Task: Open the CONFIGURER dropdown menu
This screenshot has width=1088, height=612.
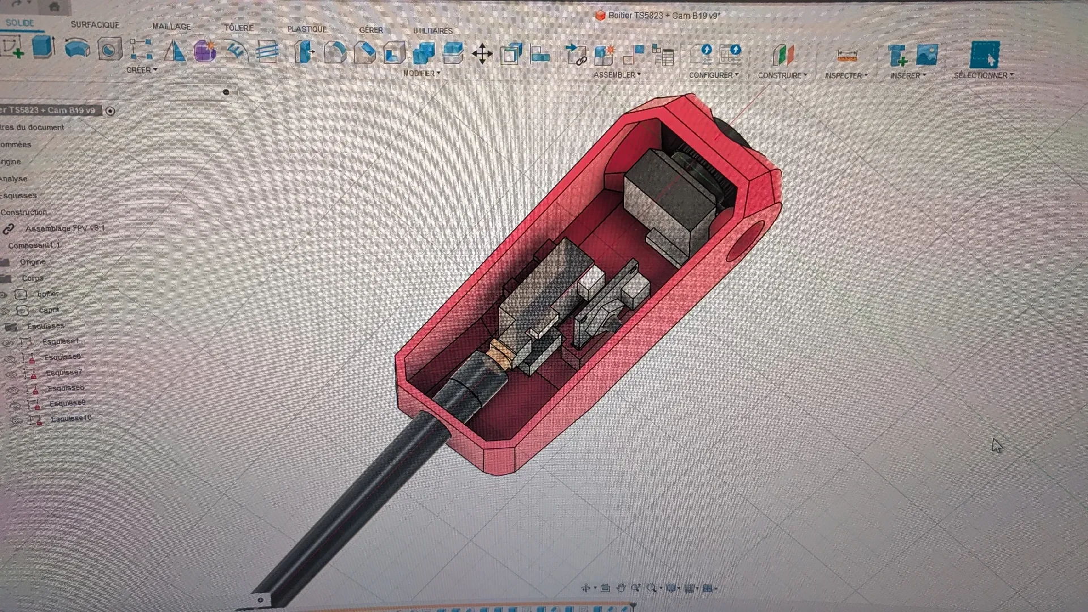Action: [714, 75]
